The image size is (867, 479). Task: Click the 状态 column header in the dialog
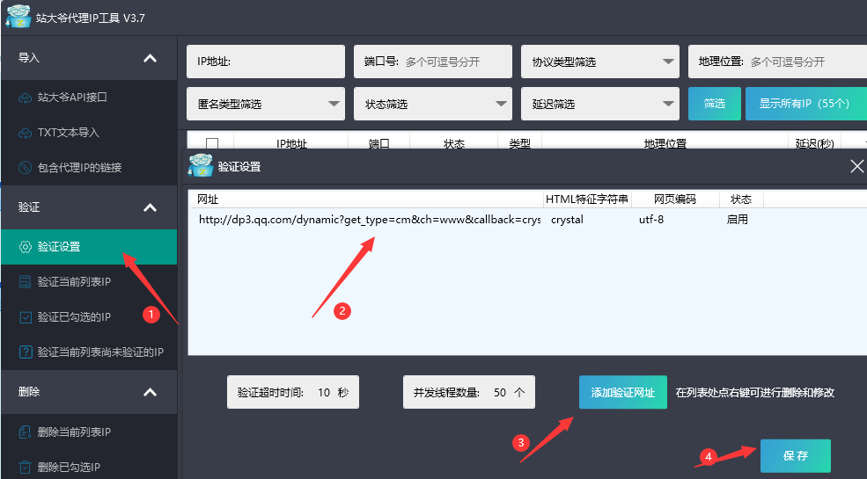(741, 200)
